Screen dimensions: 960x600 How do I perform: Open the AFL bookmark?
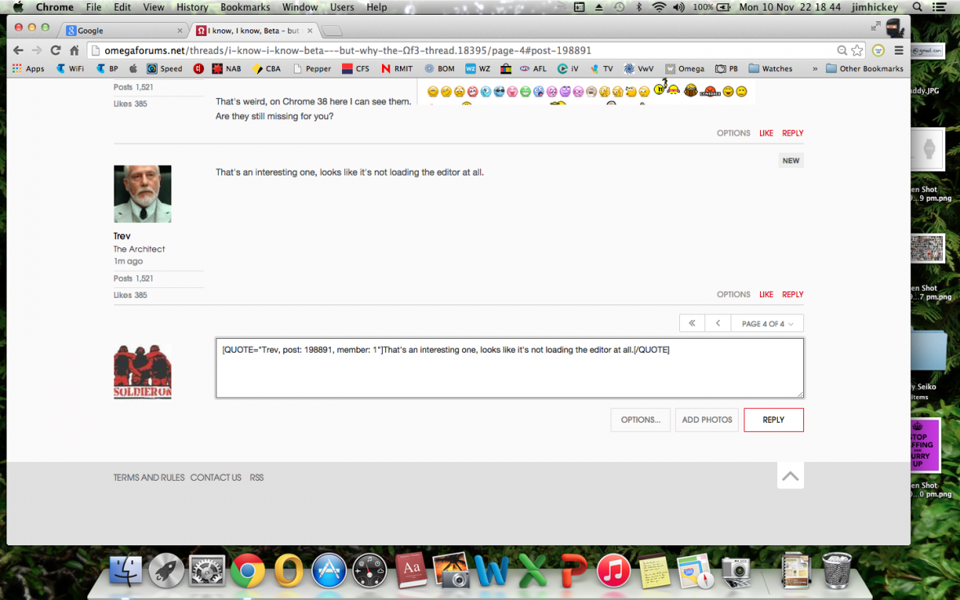533,69
